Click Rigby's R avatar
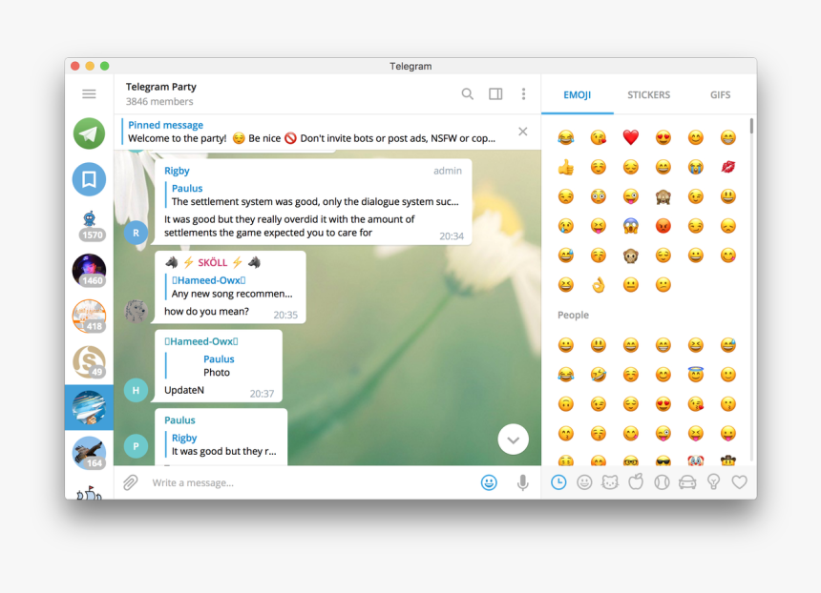The height and width of the screenshot is (593, 821). click(x=136, y=233)
